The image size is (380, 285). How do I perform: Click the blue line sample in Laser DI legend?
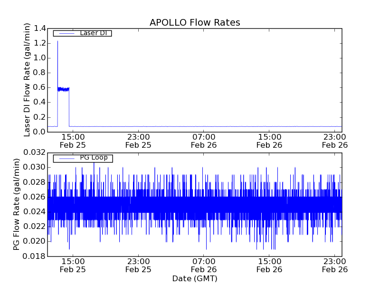pos(66,33)
